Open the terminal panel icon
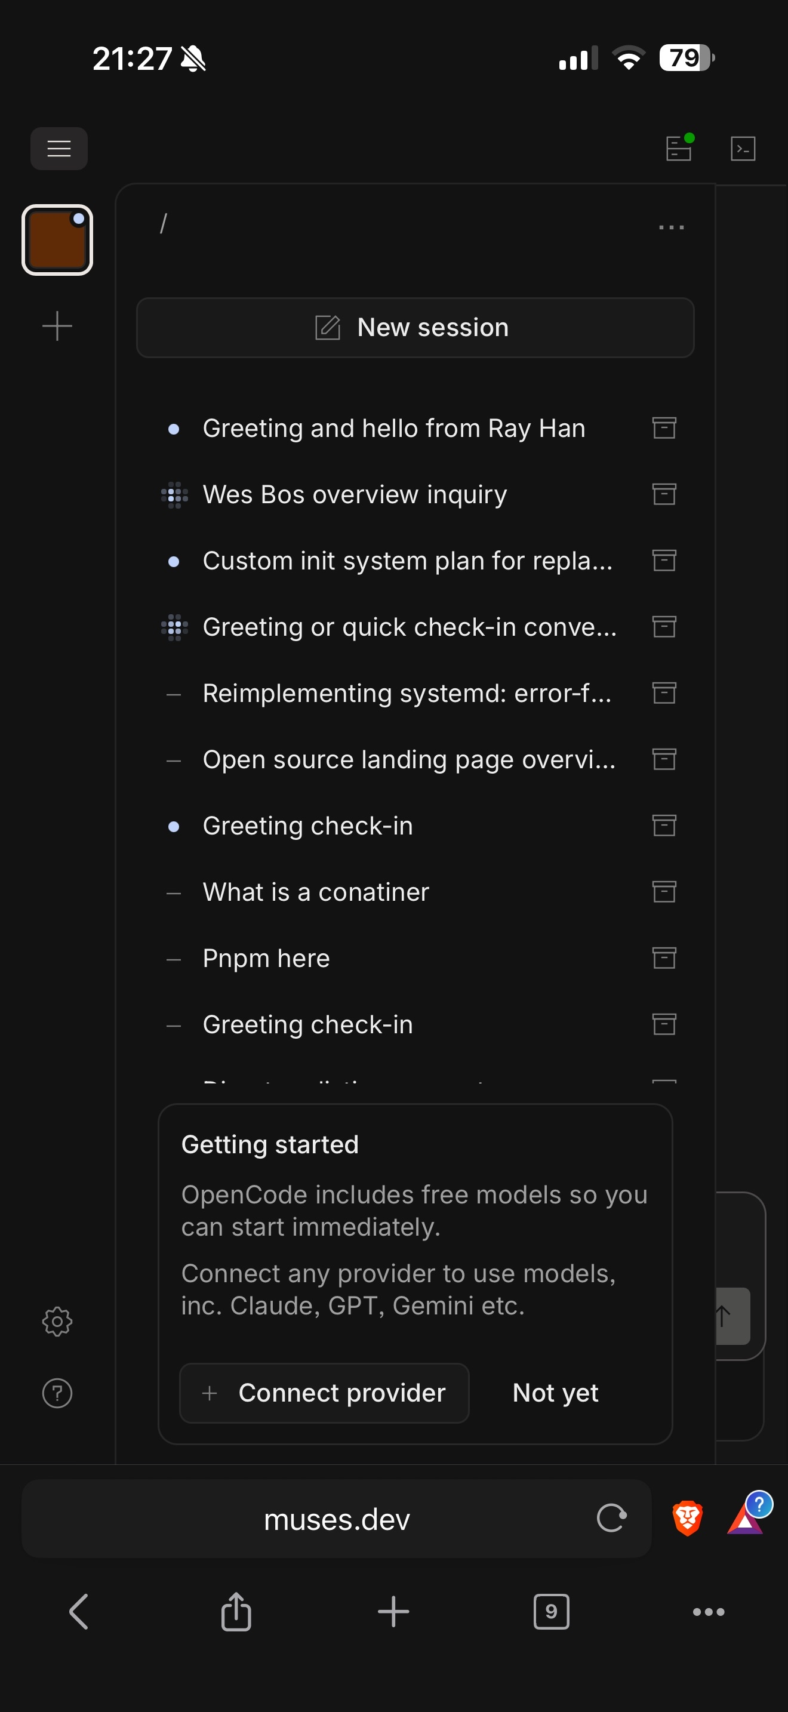This screenshot has height=1712, width=788. [x=743, y=148]
